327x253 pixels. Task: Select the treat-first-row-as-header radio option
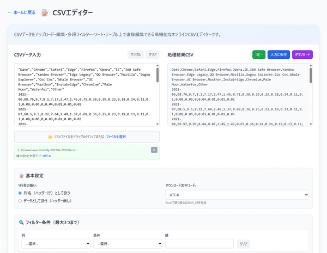point(20,193)
